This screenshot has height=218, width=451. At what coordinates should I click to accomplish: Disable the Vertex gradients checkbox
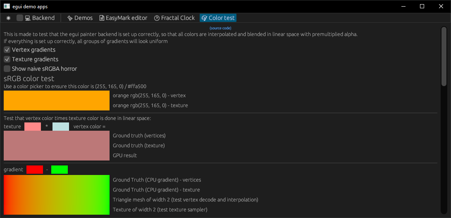(7, 50)
